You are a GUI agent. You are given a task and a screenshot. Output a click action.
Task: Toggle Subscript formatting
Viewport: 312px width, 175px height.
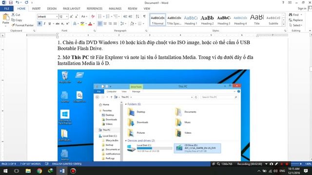(62, 24)
